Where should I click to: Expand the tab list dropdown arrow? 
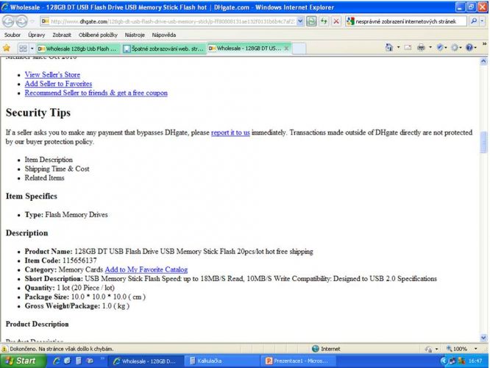tap(32, 49)
